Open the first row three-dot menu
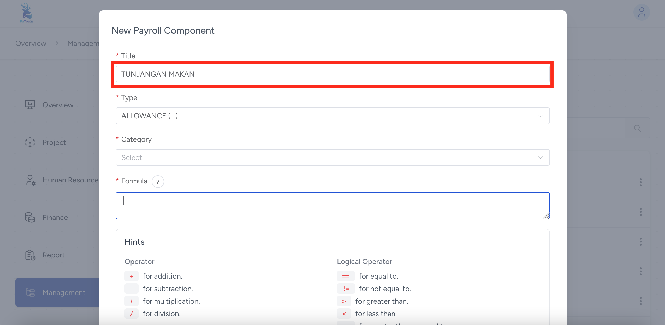The width and height of the screenshot is (665, 325). pos(640,182)
